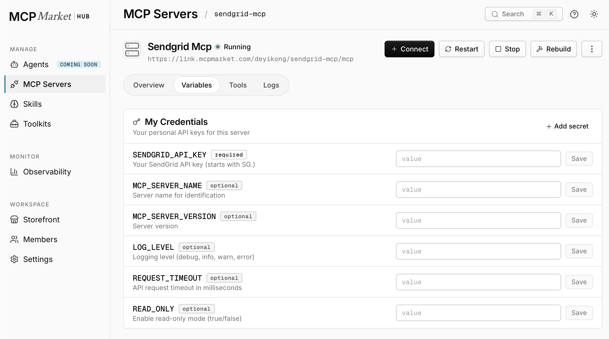Image resolution: width=609 pixels, height=339 pixels.
Task: Click the Settings gear icon
Action: pyautogui.click(x=14, y=259)
